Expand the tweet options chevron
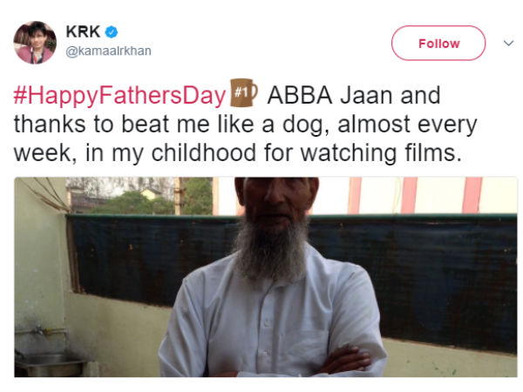Screen dimensions: 523x392 click(x=509, y=43)
